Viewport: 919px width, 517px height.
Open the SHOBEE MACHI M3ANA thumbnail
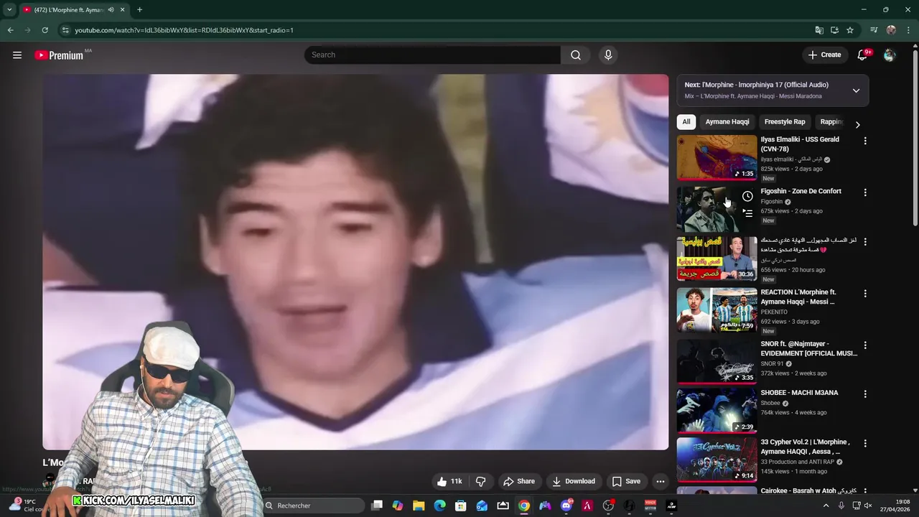[717, 411]
